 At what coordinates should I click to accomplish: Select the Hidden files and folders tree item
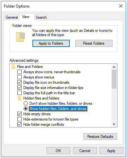coord(41,98)
